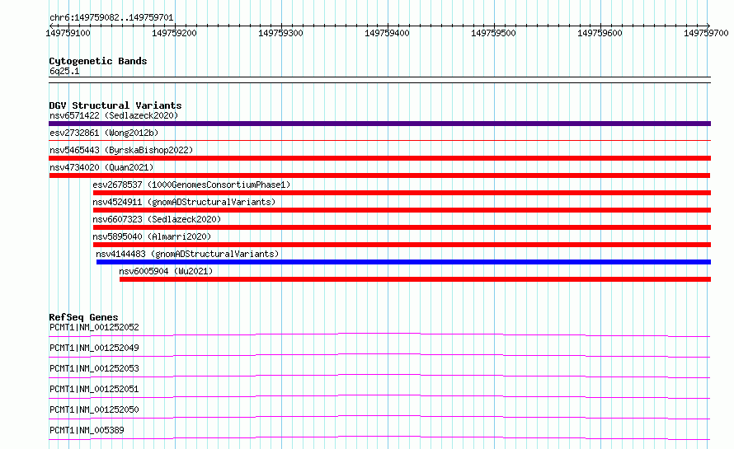Open transcript PCMT1|NM_005389 label
The image size is (734, 449).
click(87, 430)
